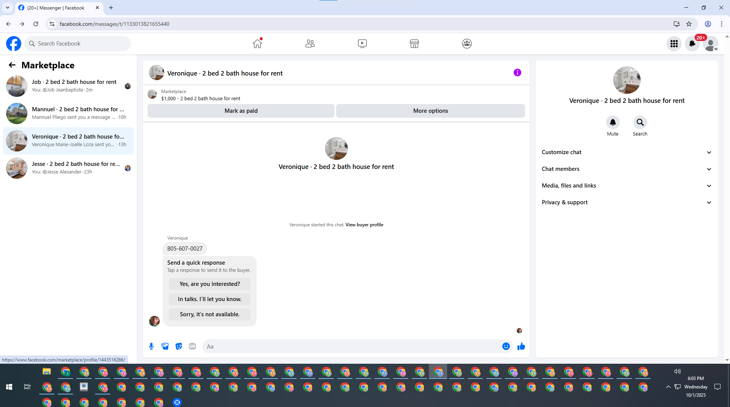
Task: Open the account profile menu
Action: click(711, 44)
